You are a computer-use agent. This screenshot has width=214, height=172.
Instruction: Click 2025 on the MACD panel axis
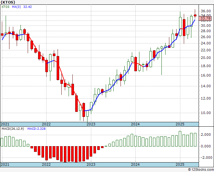pyautogui.click(x=180, y=164)
